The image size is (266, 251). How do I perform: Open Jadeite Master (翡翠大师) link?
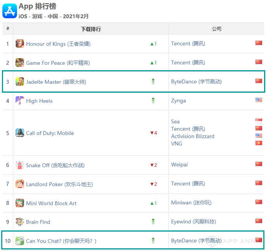56,82
